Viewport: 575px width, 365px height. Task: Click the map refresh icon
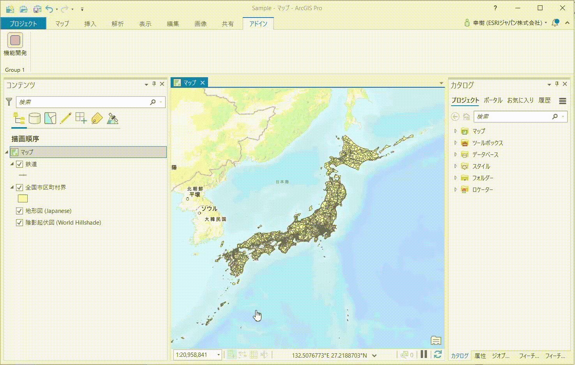[x=437, y=354]
